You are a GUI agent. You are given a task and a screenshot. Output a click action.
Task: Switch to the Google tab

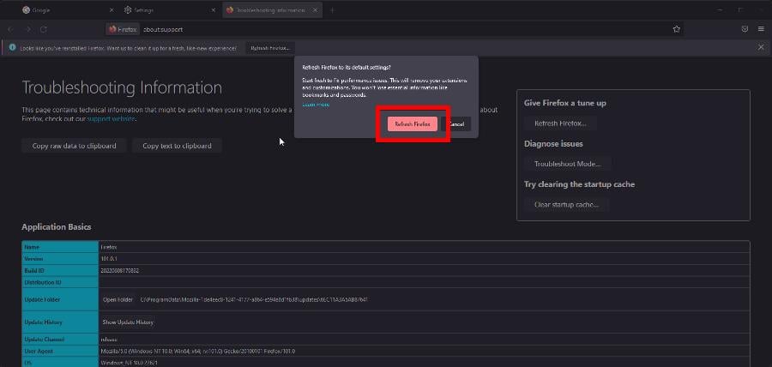click(x=68, y=9)
